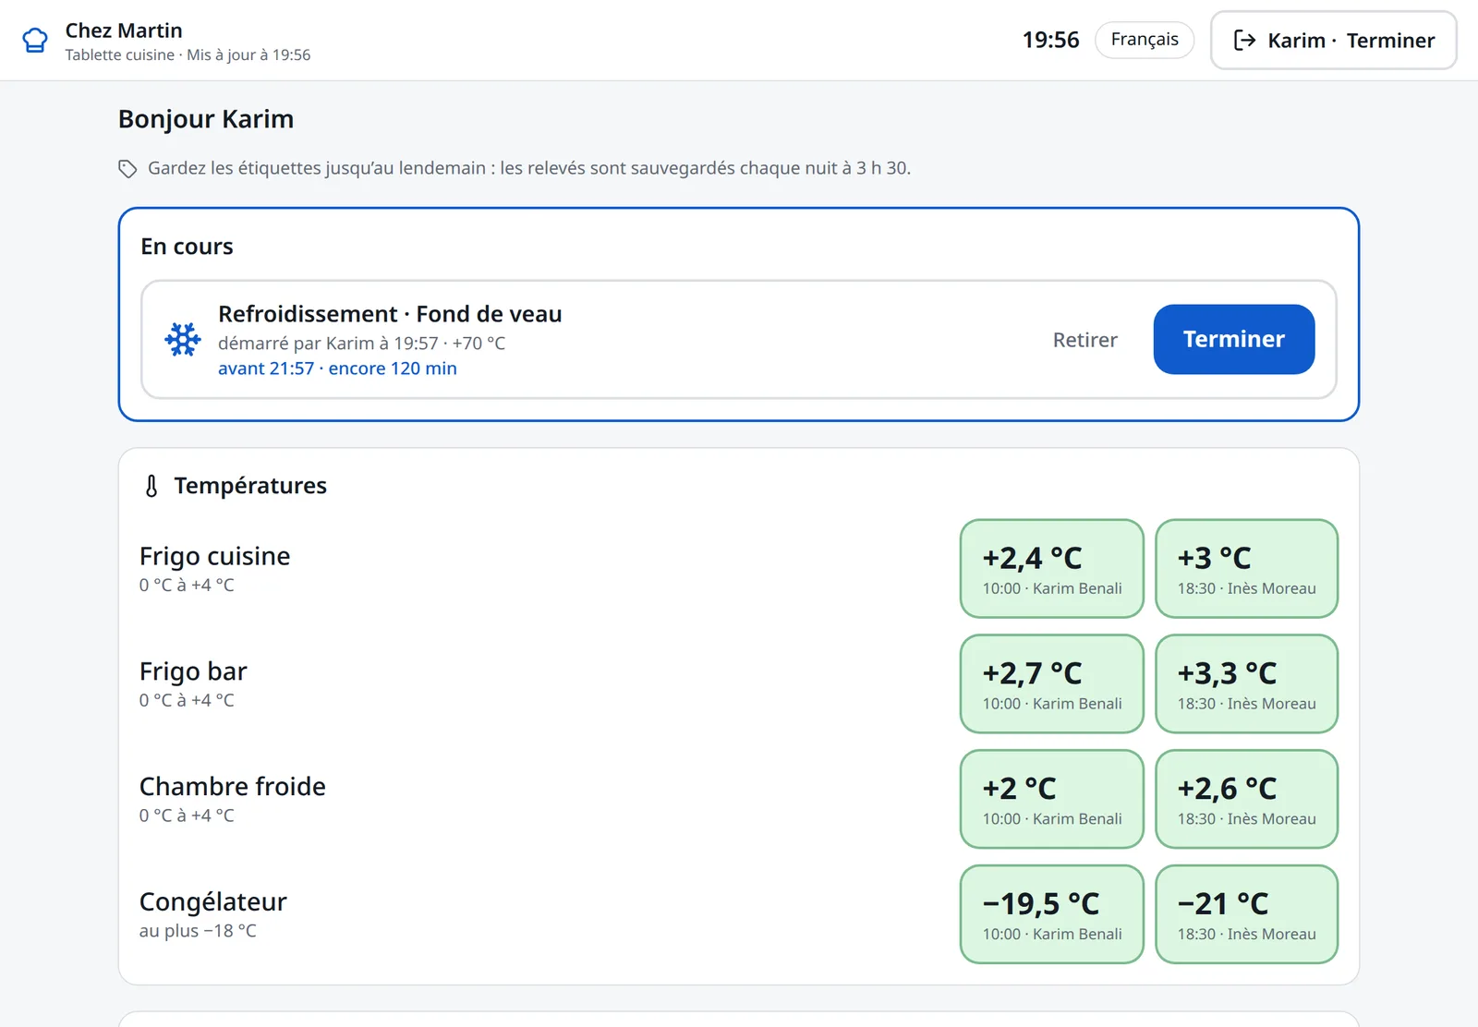
Task: Open Congélateur 10:00 reading −19,5 °C
Action: [1052, 914]
